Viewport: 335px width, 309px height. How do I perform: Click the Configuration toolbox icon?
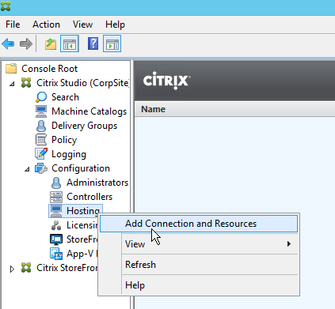click(41, 168)
